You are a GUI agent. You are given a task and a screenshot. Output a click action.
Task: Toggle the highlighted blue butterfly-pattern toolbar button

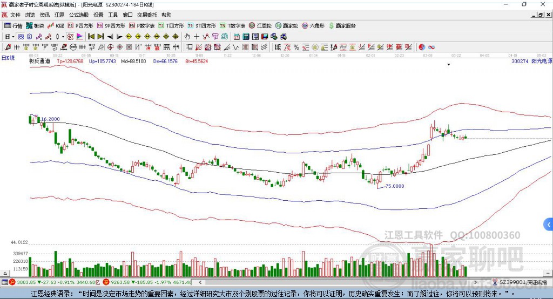[x=21, y=37]
